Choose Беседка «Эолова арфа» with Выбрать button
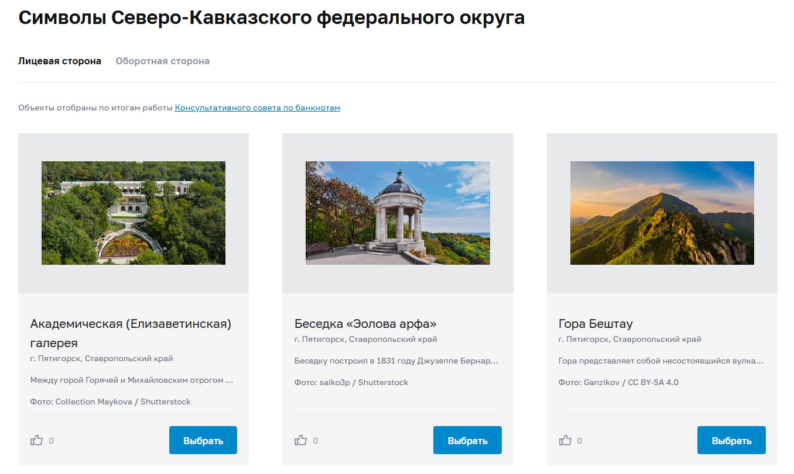 (467, 441)
